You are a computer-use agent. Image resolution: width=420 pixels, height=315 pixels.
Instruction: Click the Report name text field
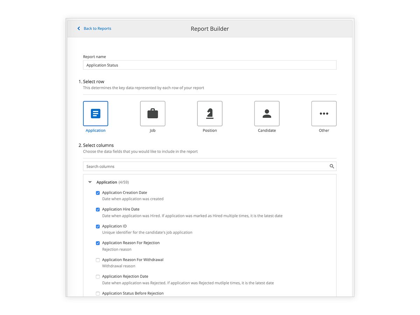point(209,65)
